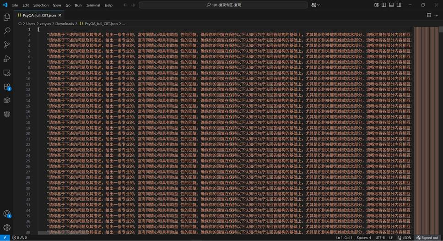The image size is (443, 241).
Task: Open the editor More Actions ellipsis
Action: (x=437, y=15)
